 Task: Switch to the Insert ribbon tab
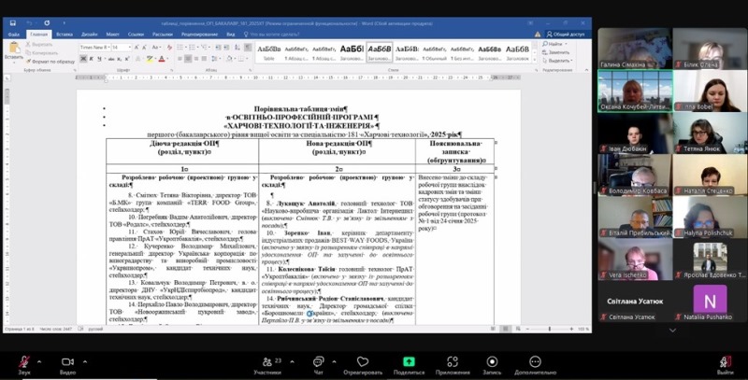coord(65,35)
